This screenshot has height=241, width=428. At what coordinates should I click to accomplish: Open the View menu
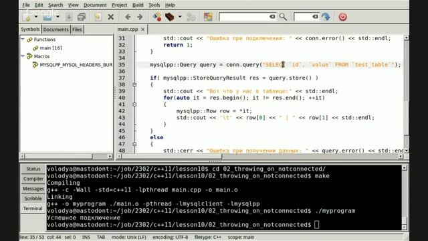click(x=73, y=5)
